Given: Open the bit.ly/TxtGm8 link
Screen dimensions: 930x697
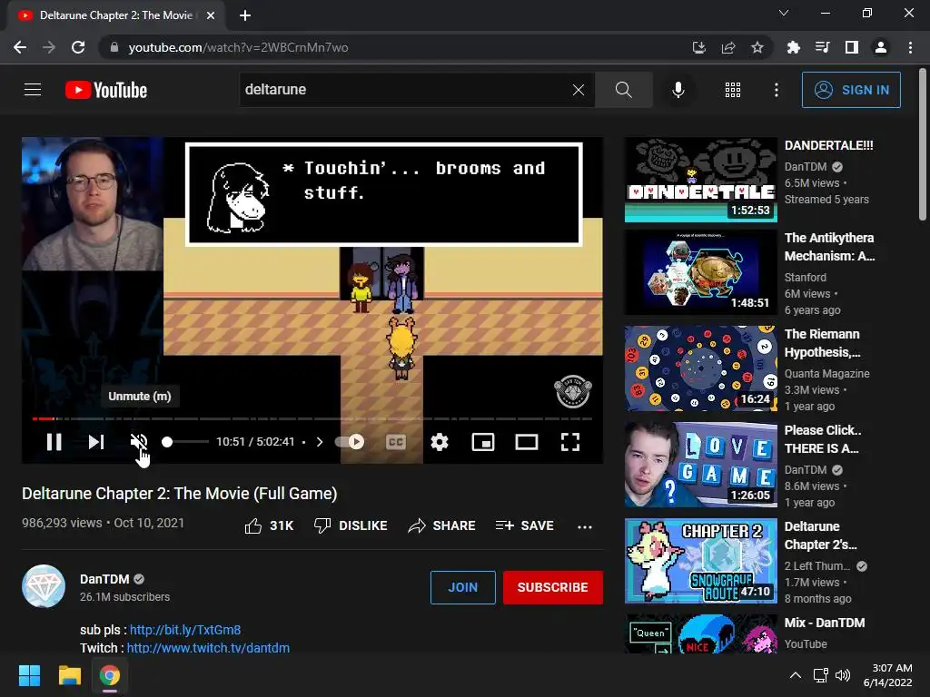Looking at the screenshot, I should [x=185, y=630].
